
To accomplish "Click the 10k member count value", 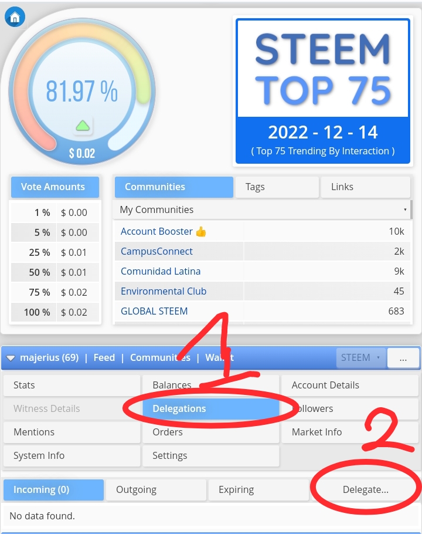I will click(x=396, y=232).
